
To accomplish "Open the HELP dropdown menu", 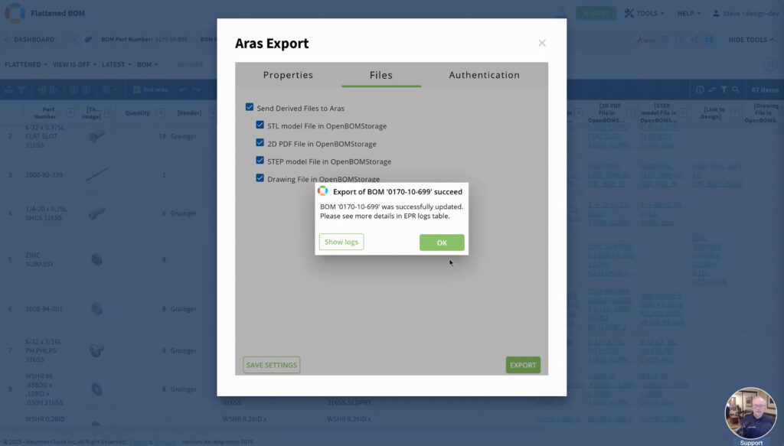I will point(688,14).
